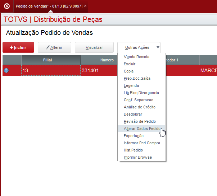Open Hist.Pedido from the menu
This screenshot has height=196, width=217.
click(x=141, y=150)
